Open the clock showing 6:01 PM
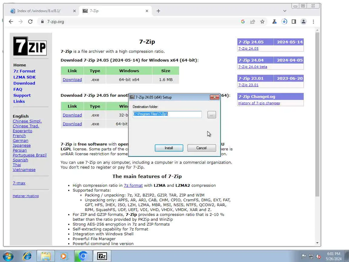The width and height of the screenshot is (349, 262). [x=334, y=256]
